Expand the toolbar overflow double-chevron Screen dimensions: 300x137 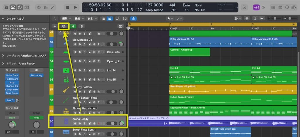[263, 7]
